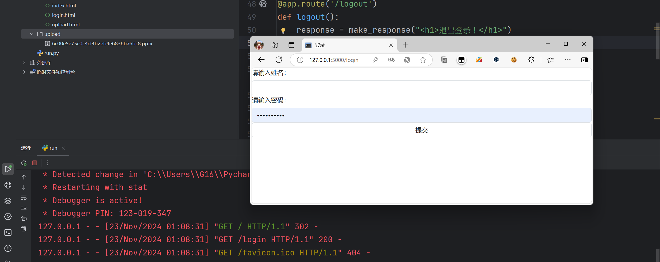This screenshot has width=660, height=262.
Task: Open Python Console in left sidebar
Action: coord(8,185)
